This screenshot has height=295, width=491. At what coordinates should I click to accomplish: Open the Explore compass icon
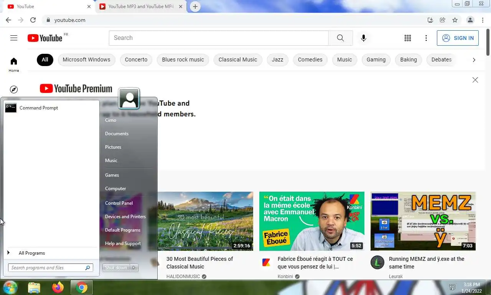pos(14,89)
